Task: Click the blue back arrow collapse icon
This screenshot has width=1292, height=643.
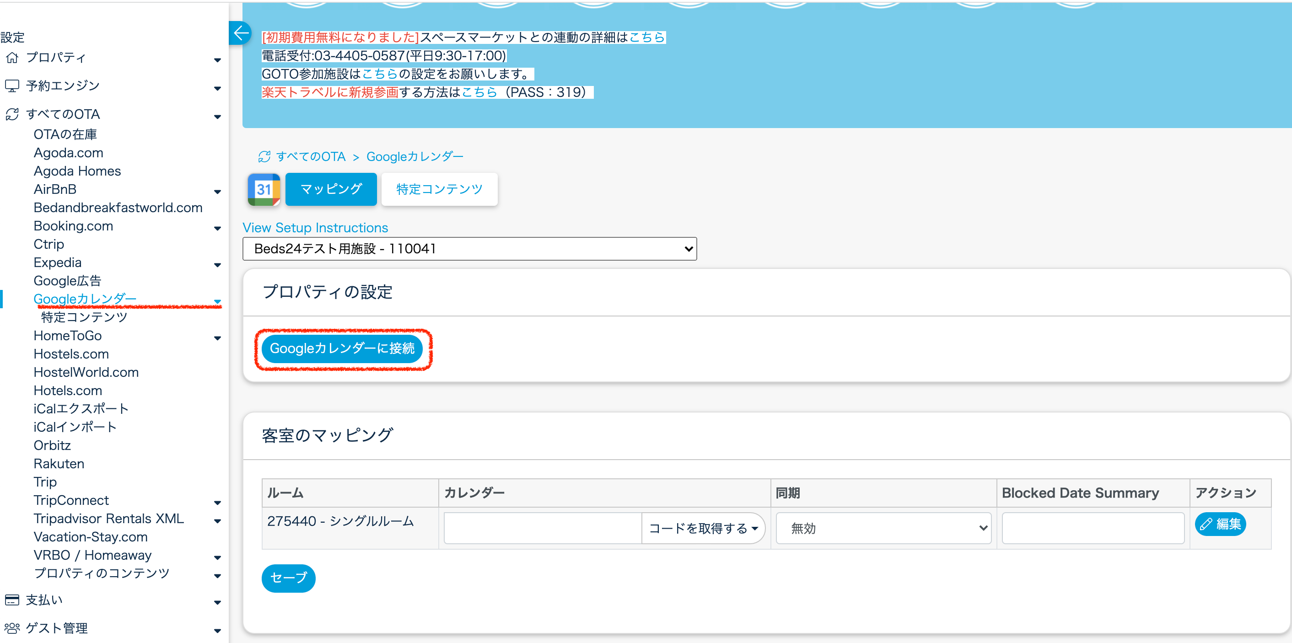Action: click(241, 33)
